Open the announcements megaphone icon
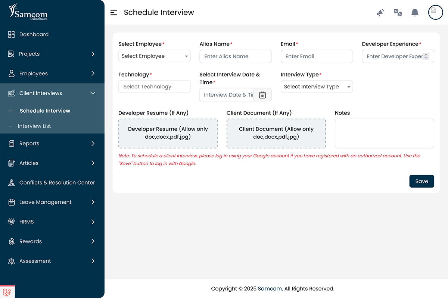Viewport: 448px width, 298px height. 380,13
